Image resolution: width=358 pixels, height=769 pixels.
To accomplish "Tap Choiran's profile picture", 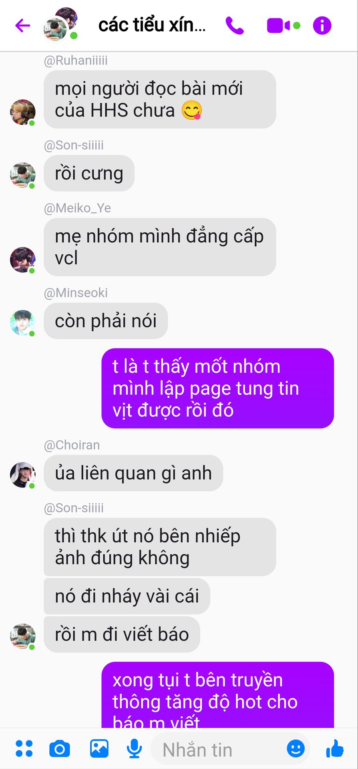I will (x=23, y=475).
